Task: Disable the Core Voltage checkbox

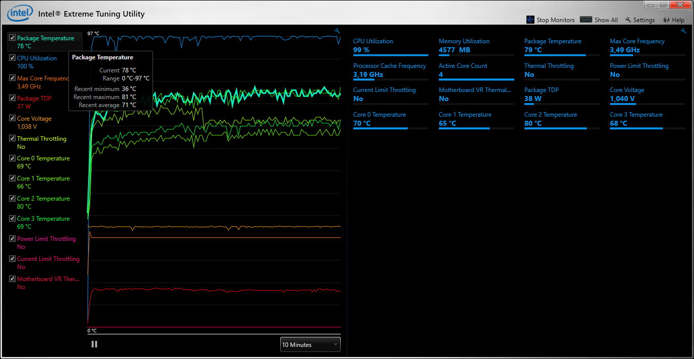Action: (13, 118)
